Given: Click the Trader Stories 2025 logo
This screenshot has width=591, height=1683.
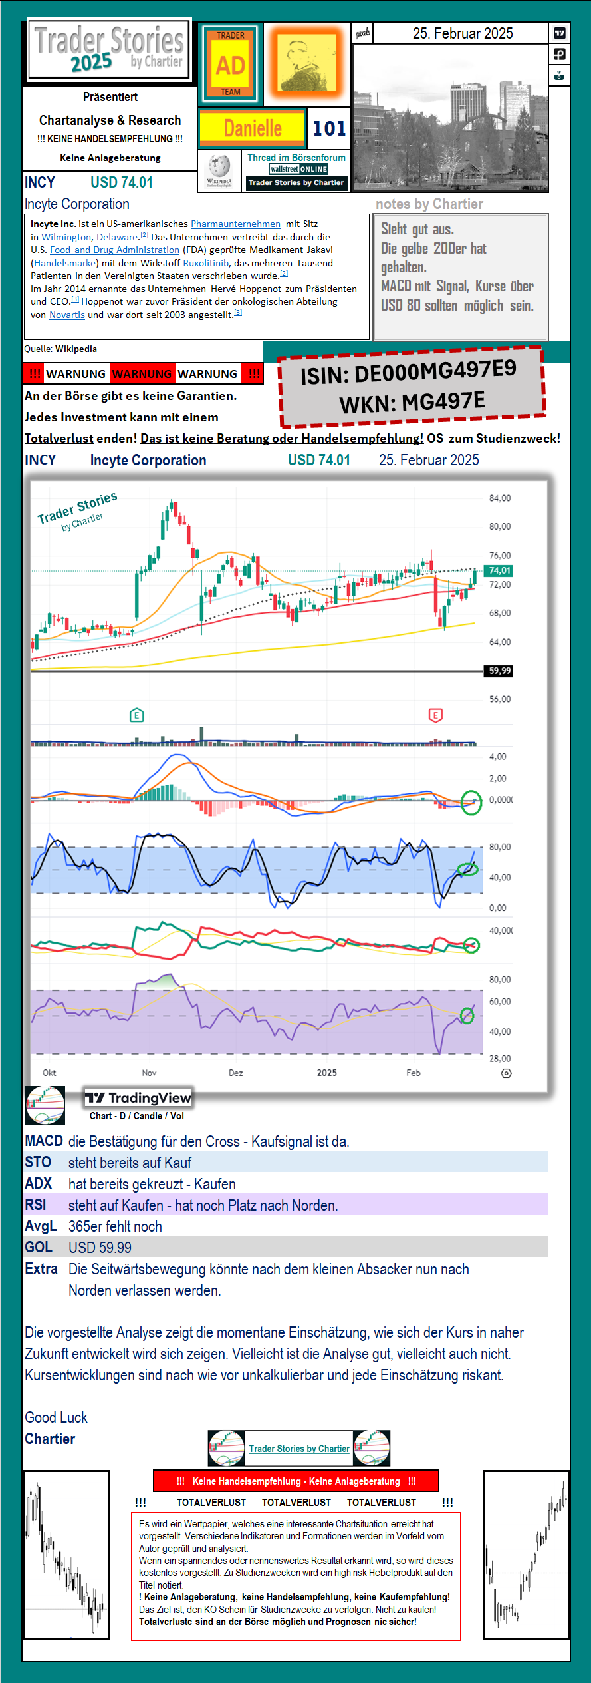Looking at the screenshot, I should click(110, 50).
